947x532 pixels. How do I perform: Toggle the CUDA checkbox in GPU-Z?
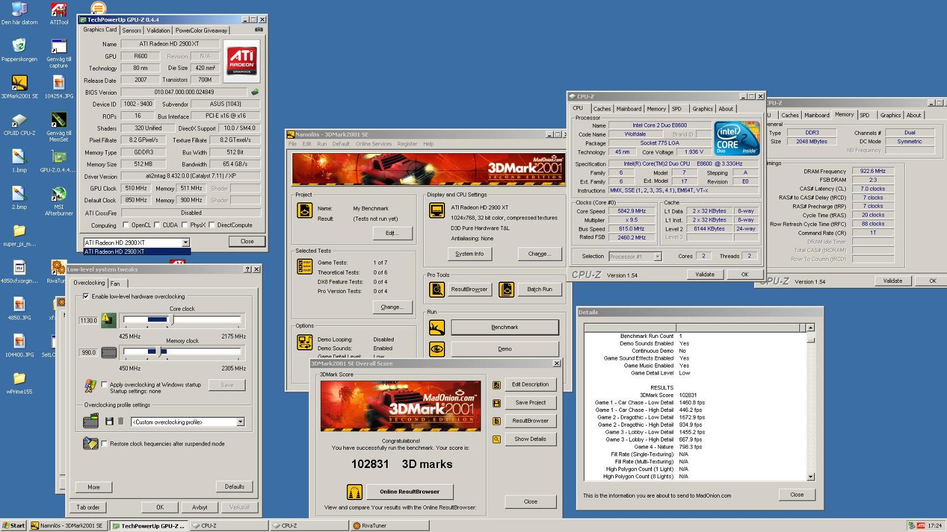(x=157, y=225)
